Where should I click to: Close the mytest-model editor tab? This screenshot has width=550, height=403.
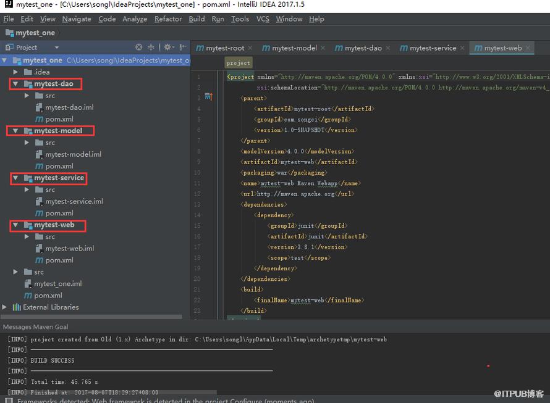click(323, 48)
